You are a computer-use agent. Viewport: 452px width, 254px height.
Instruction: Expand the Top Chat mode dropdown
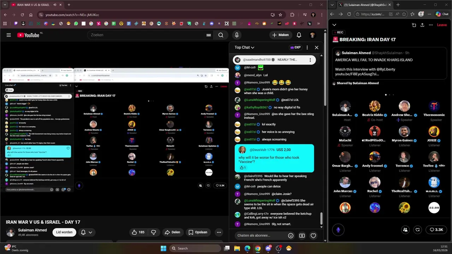(x=244, y=47)
